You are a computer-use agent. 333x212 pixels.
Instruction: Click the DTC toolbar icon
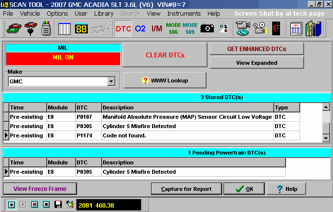point(123,28)
